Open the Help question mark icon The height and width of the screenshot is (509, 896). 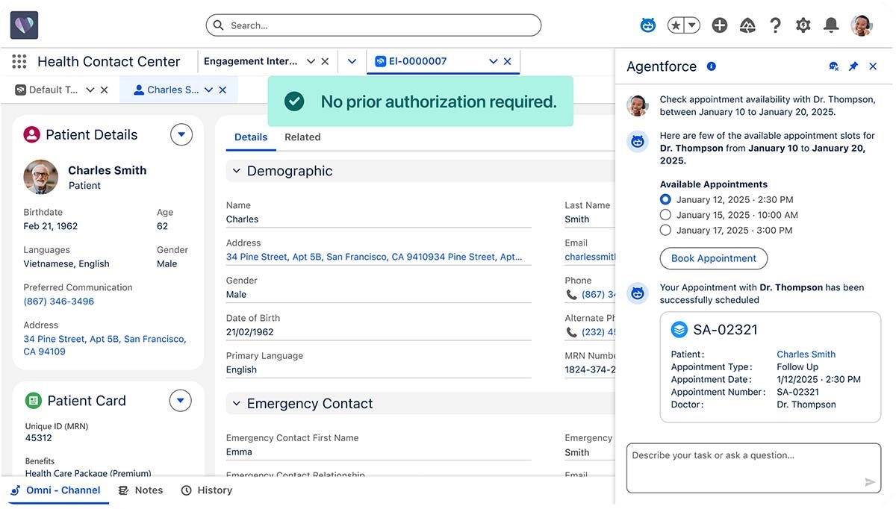pos(776,25)
